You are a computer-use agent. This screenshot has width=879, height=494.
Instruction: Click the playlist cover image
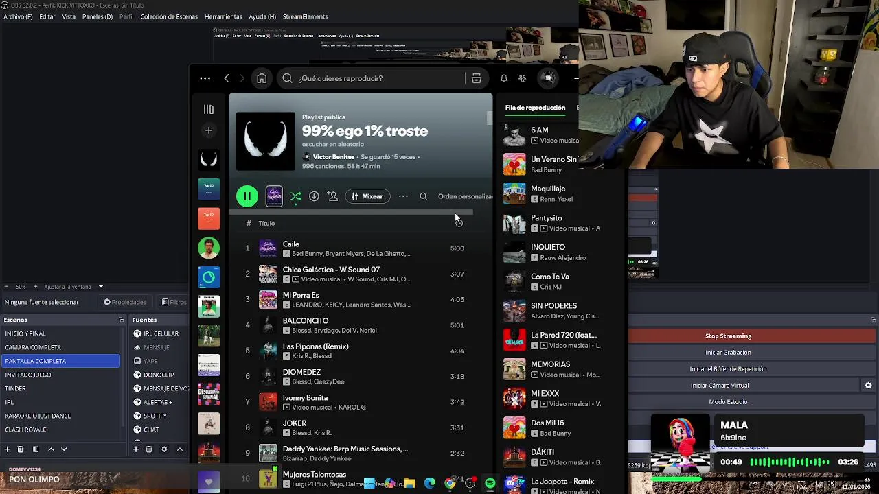tap(265, 141)
